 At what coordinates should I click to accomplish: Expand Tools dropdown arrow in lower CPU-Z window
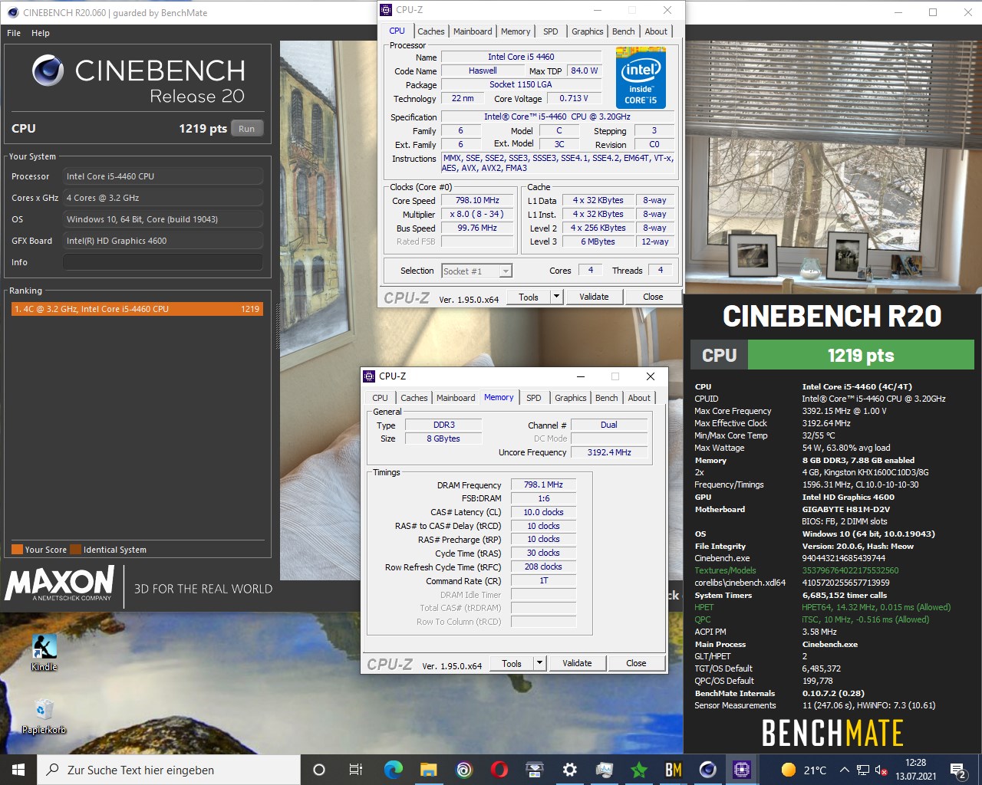[540, 663]
